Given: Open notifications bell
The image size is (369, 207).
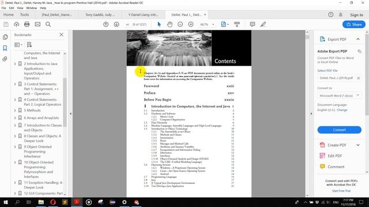Looking at the screenshot, I should pyautogui.click(x=341, y=14).
